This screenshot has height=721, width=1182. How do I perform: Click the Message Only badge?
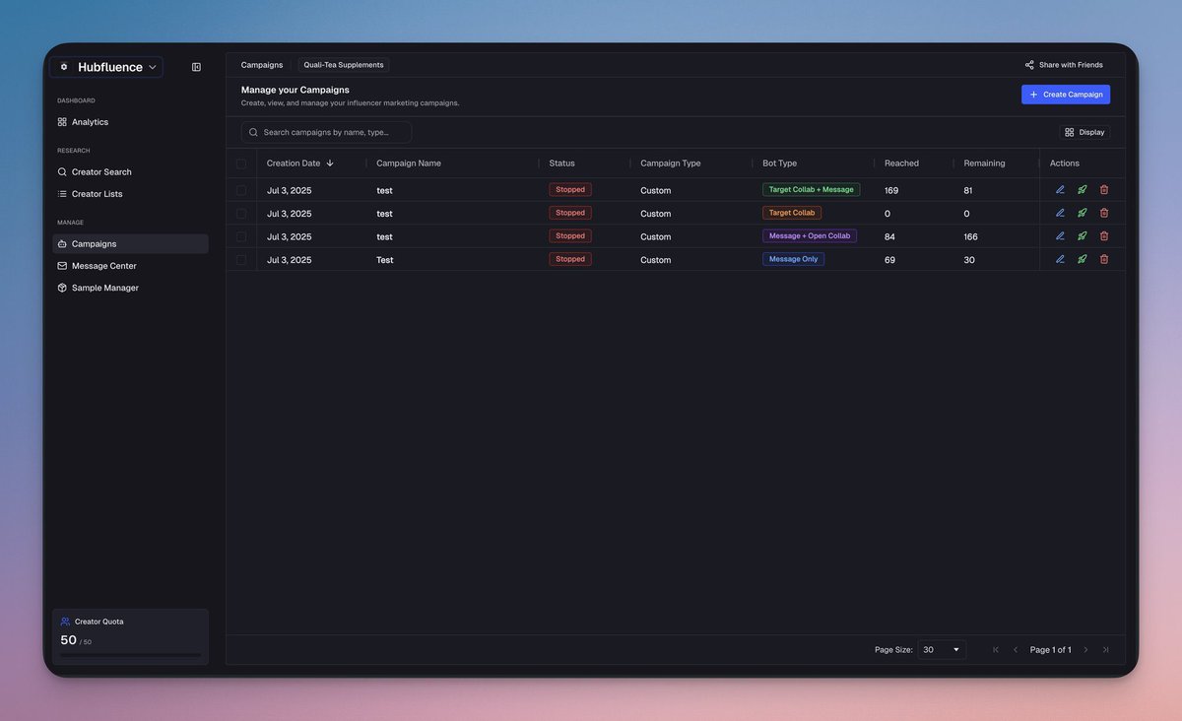(x=794, y=259)
